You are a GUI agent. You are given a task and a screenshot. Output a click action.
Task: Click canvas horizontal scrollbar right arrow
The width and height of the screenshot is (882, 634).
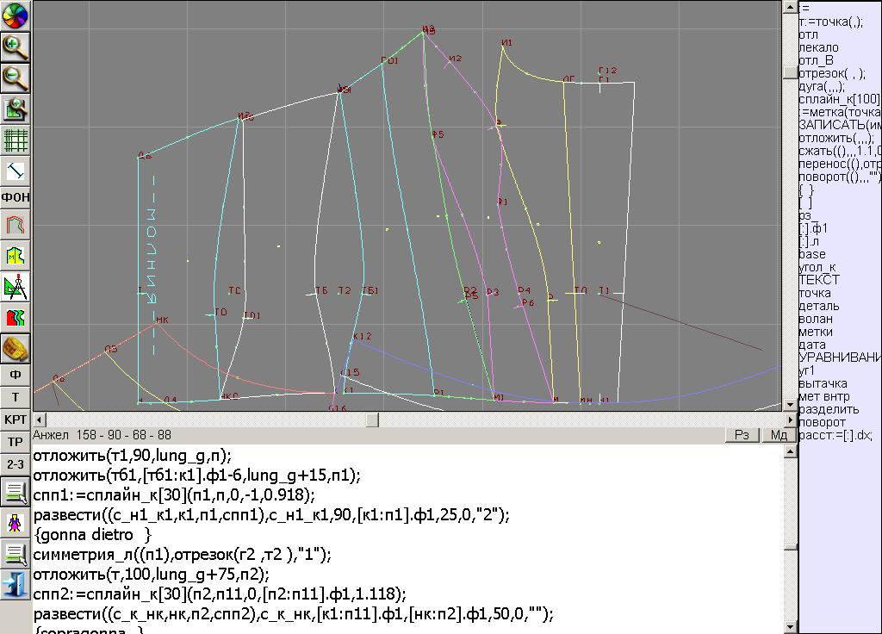click(x=790, y=420)
